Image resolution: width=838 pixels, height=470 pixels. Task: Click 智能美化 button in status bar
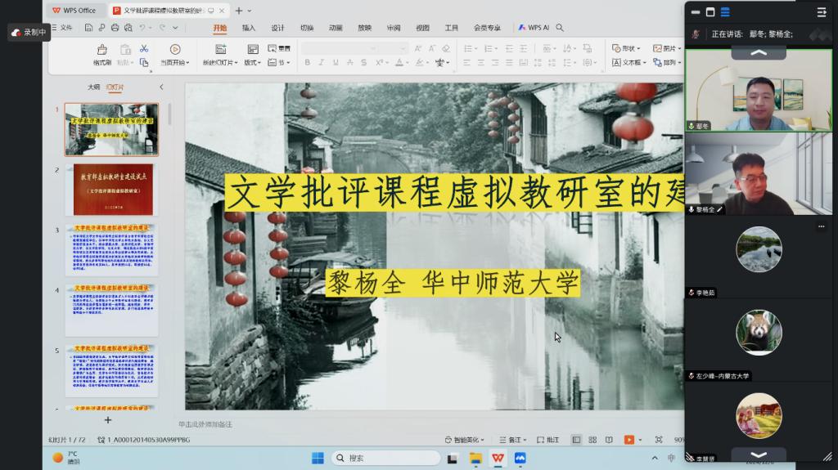470,440
